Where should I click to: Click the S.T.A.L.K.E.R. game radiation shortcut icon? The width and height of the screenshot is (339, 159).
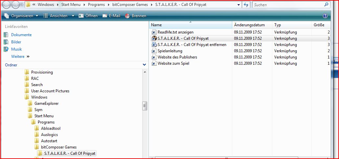[x=154, y=38]
